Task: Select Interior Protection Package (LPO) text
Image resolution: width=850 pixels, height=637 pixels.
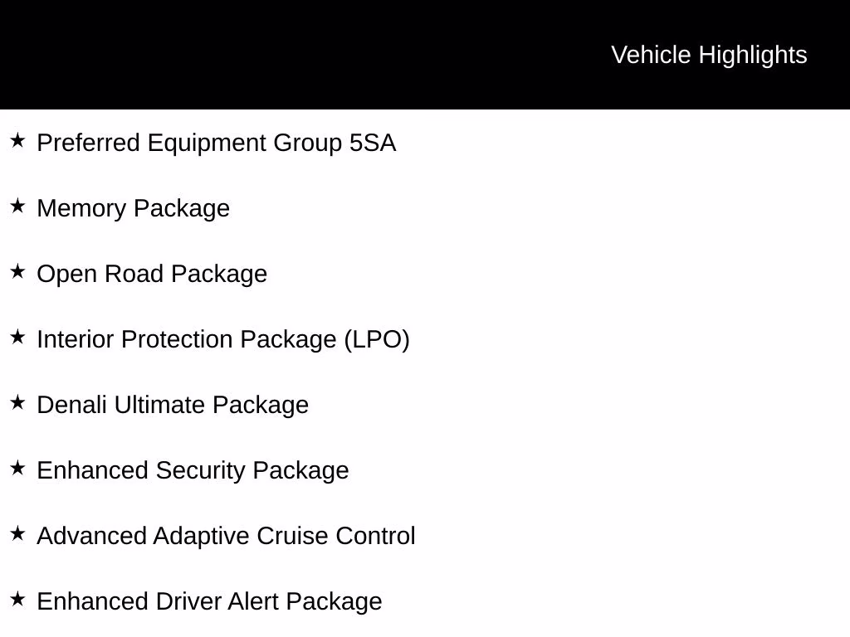Action: click(223, 340)
